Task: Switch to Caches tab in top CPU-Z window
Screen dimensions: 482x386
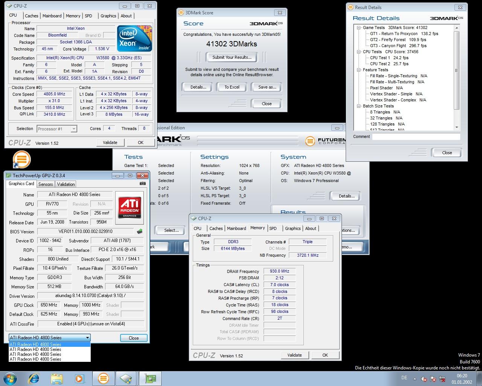Action: tap(32, 16)
